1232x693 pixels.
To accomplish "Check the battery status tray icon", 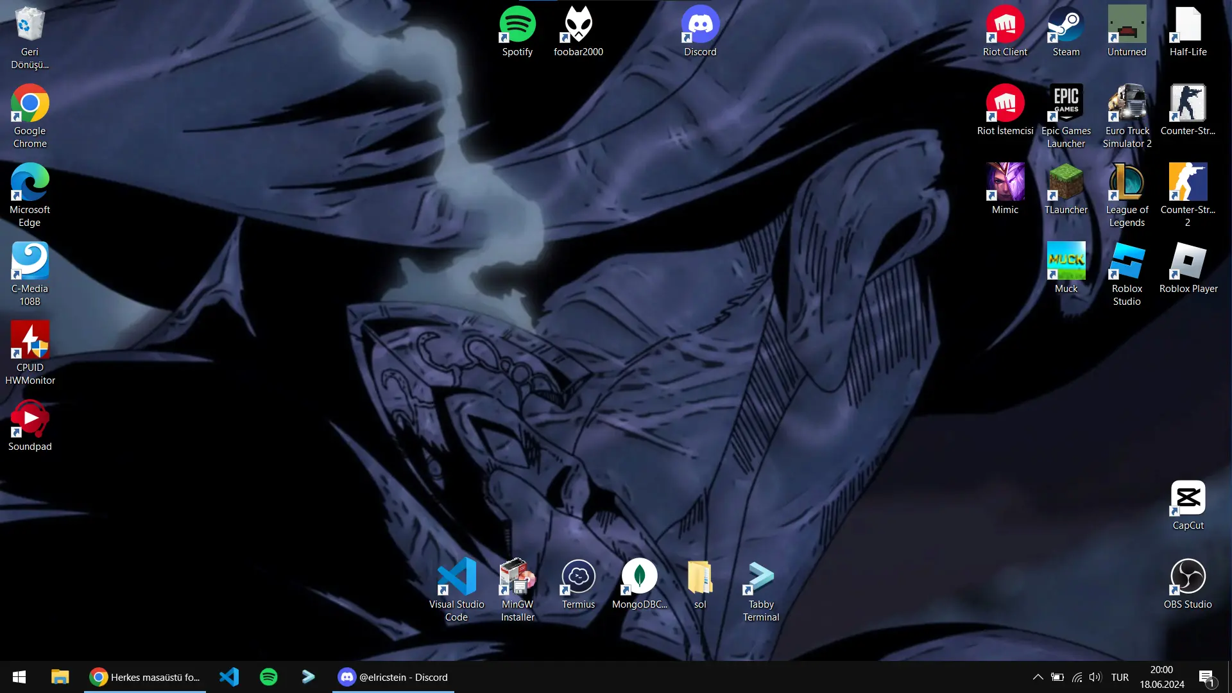I will pos(1057,677).
